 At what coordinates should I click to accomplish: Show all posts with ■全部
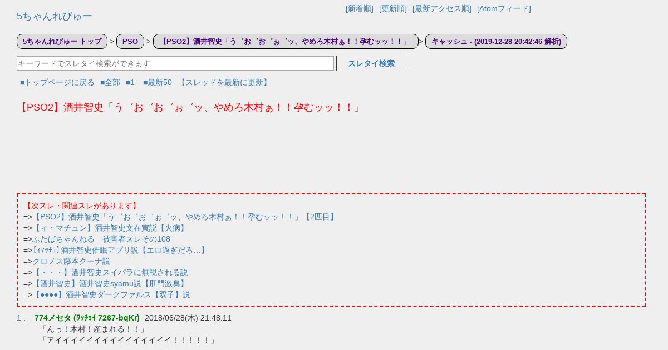coord(110,82)
